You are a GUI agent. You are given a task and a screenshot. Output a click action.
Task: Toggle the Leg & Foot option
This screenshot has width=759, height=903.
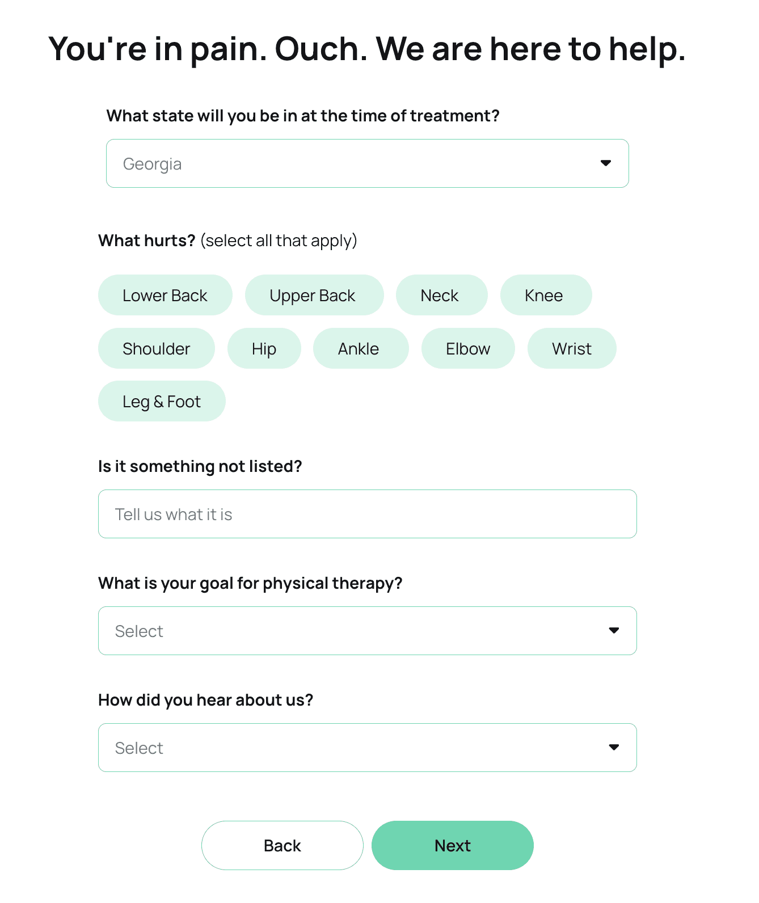pos(161,401)
